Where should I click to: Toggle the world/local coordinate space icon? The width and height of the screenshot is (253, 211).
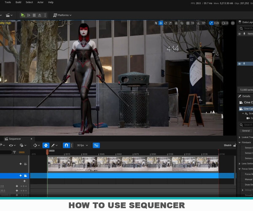pyautogui.click(x=176, y=23)
